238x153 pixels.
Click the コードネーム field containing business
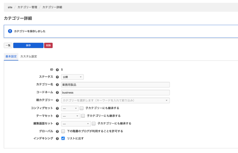(x=115, y=92)
